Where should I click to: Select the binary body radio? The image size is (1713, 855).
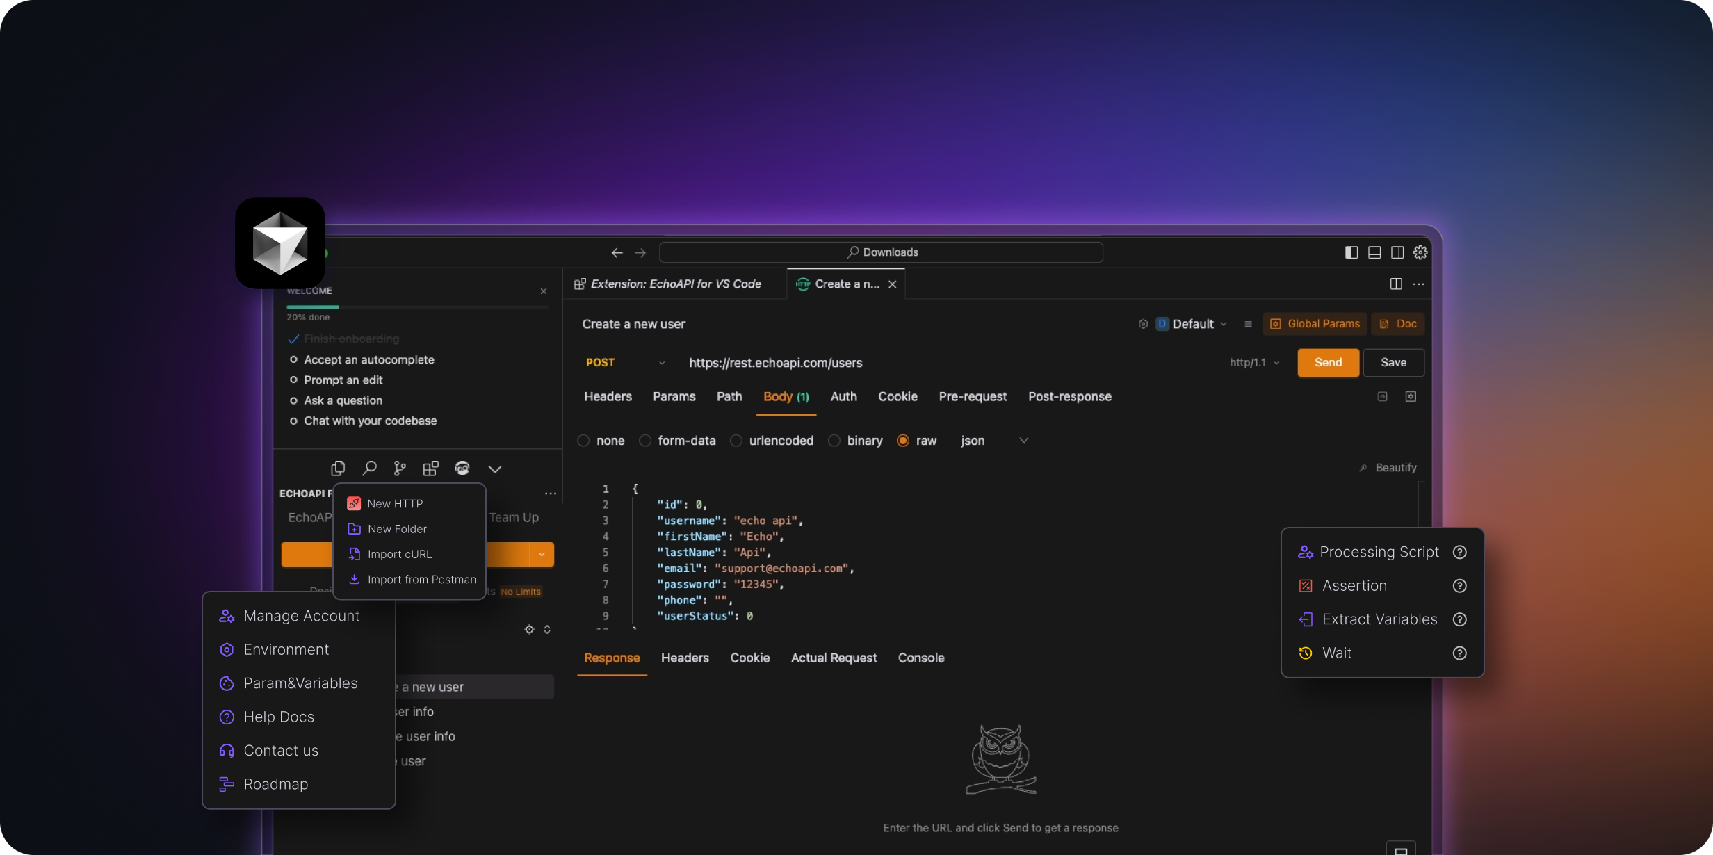(834, 441)
